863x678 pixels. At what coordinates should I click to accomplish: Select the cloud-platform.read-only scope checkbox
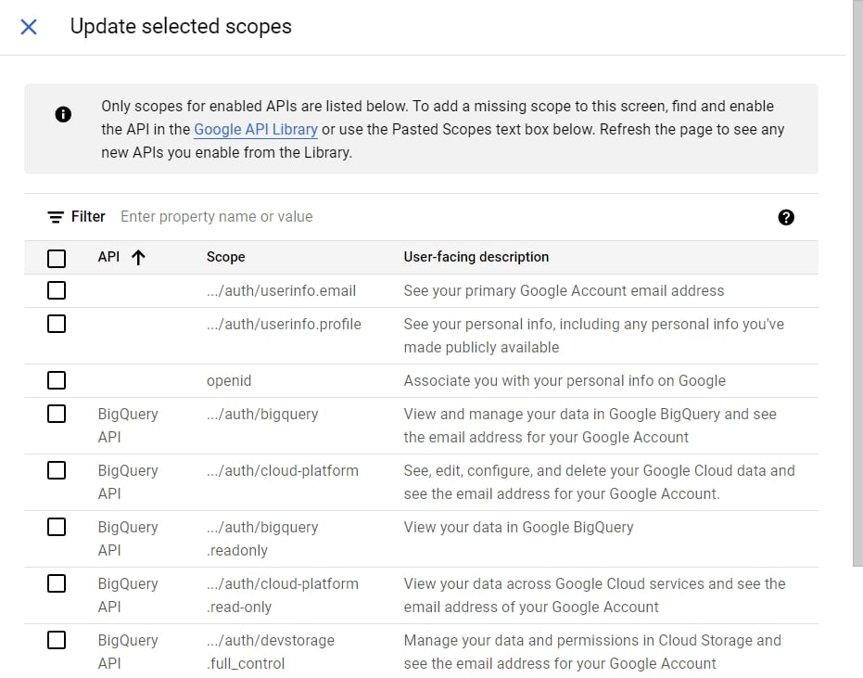pyautogui.click(x=57, y=583)
